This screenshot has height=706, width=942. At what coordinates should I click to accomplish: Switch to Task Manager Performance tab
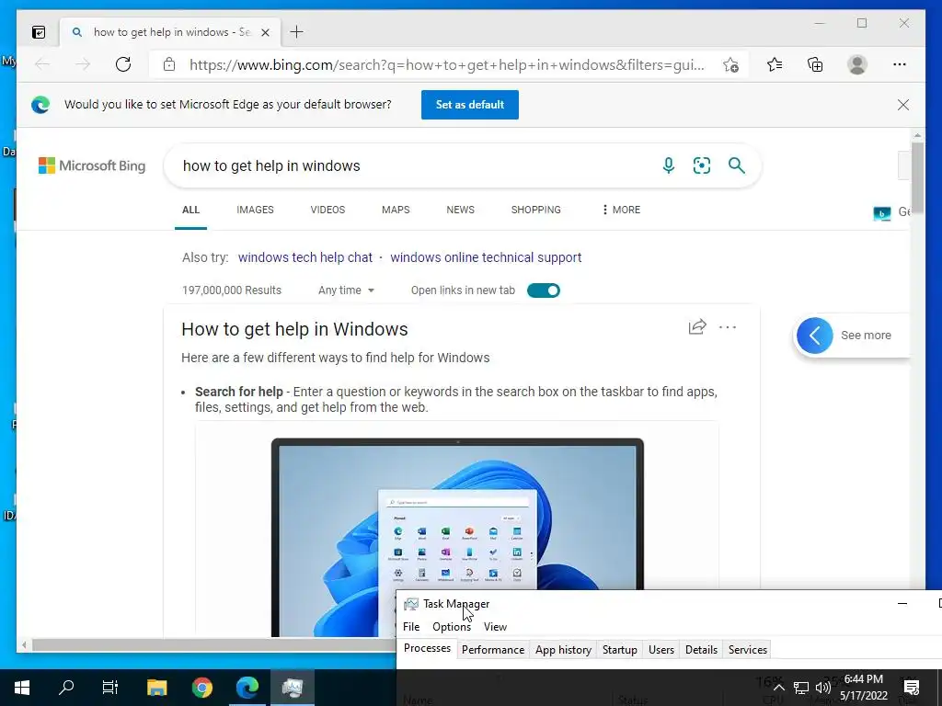(x=493, y=650)
